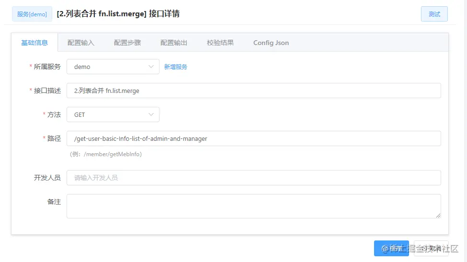Switch to the 配置输入 tab

click(x=81, y=43)
